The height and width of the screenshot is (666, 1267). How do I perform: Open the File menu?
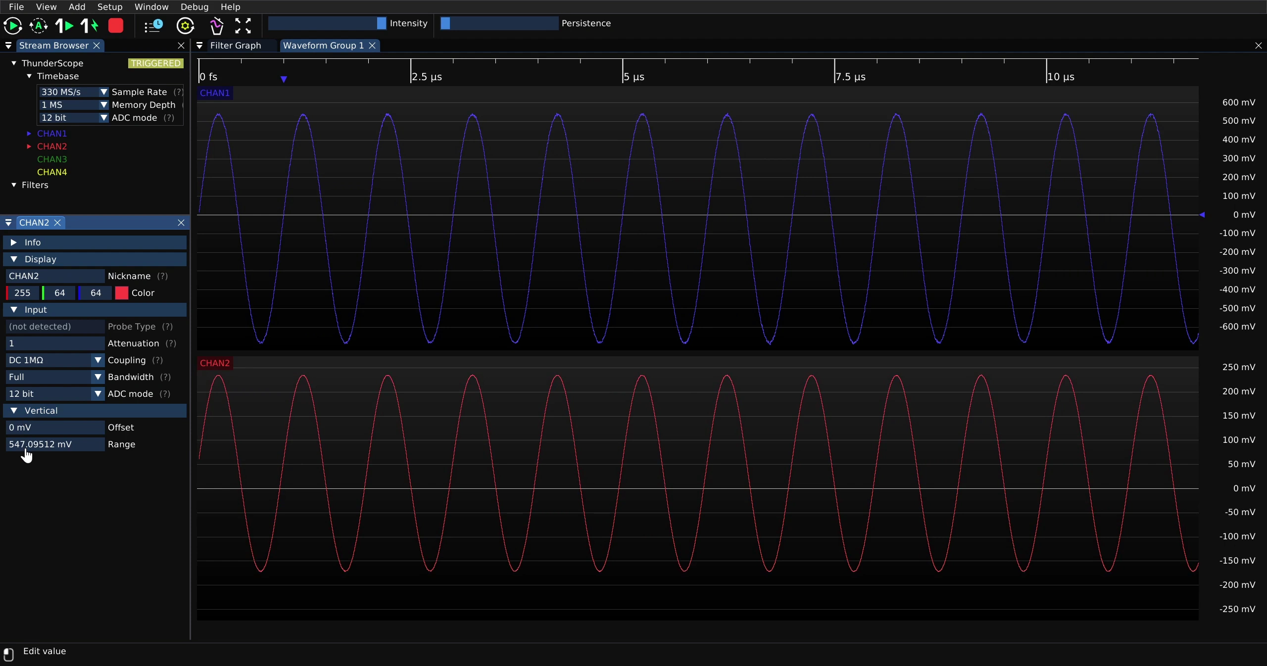click(x=16, y=7)
